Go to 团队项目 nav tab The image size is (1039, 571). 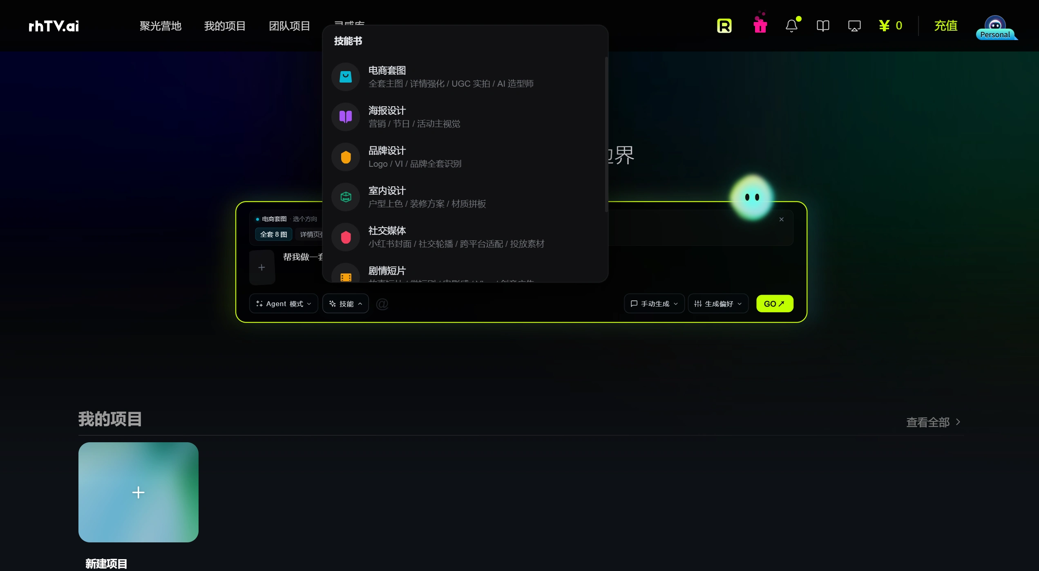tap(289, 26)
